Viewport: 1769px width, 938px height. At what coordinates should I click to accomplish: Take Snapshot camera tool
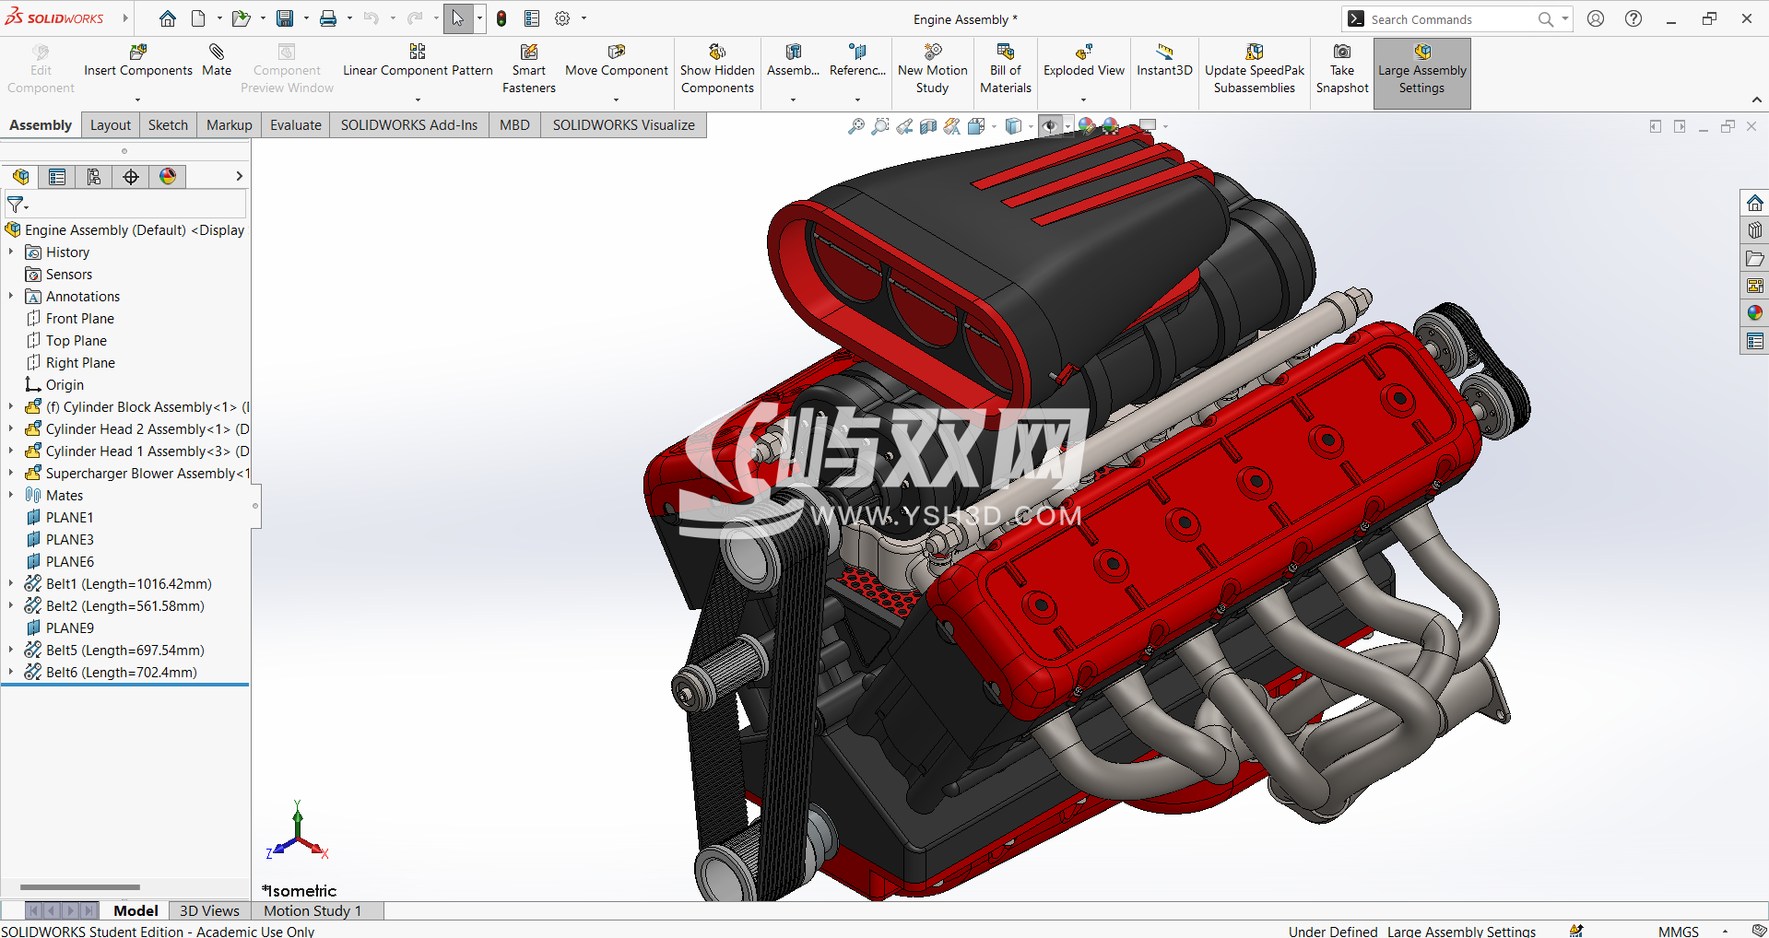click(1342, 69)
